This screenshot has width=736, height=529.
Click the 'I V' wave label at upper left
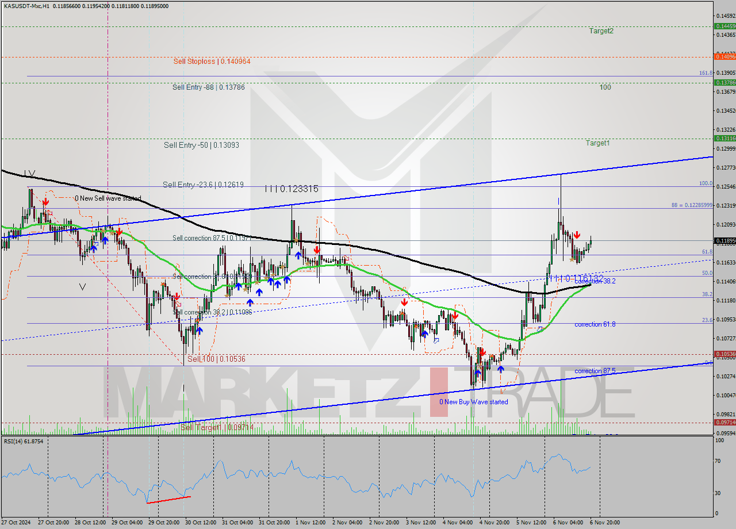click(29, 173)
